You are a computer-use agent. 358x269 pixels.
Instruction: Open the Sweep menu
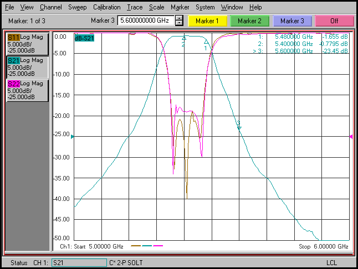(78, 7)
